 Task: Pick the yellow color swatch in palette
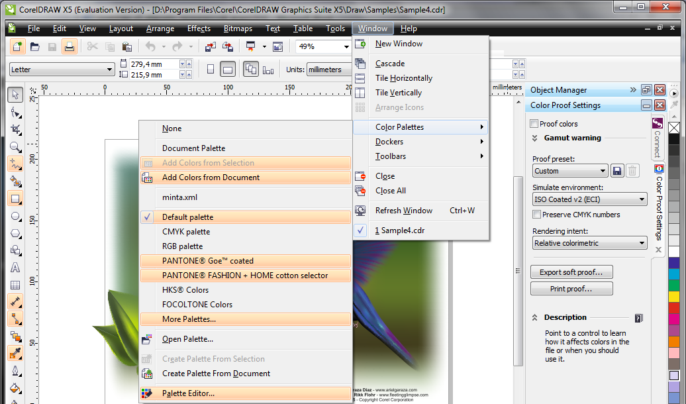(674, 296)
